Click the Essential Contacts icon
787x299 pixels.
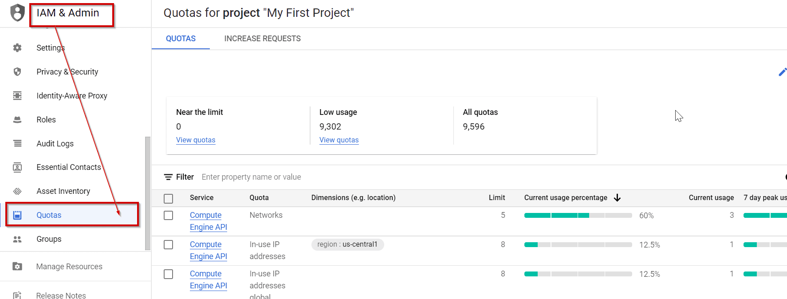pos(17,167)
